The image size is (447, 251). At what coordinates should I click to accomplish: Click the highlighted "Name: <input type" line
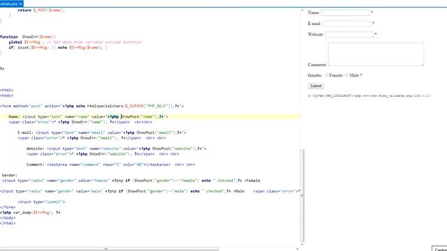tap(88, 116)
